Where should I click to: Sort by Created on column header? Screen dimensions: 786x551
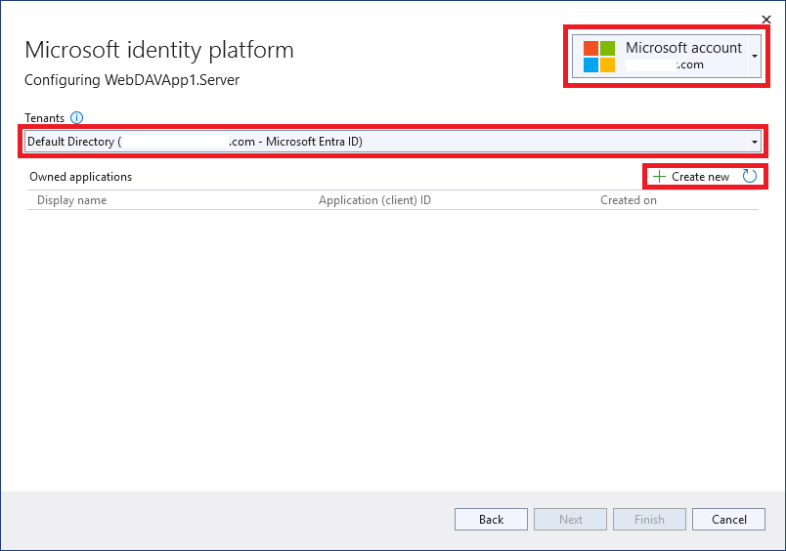pos(628,200)
